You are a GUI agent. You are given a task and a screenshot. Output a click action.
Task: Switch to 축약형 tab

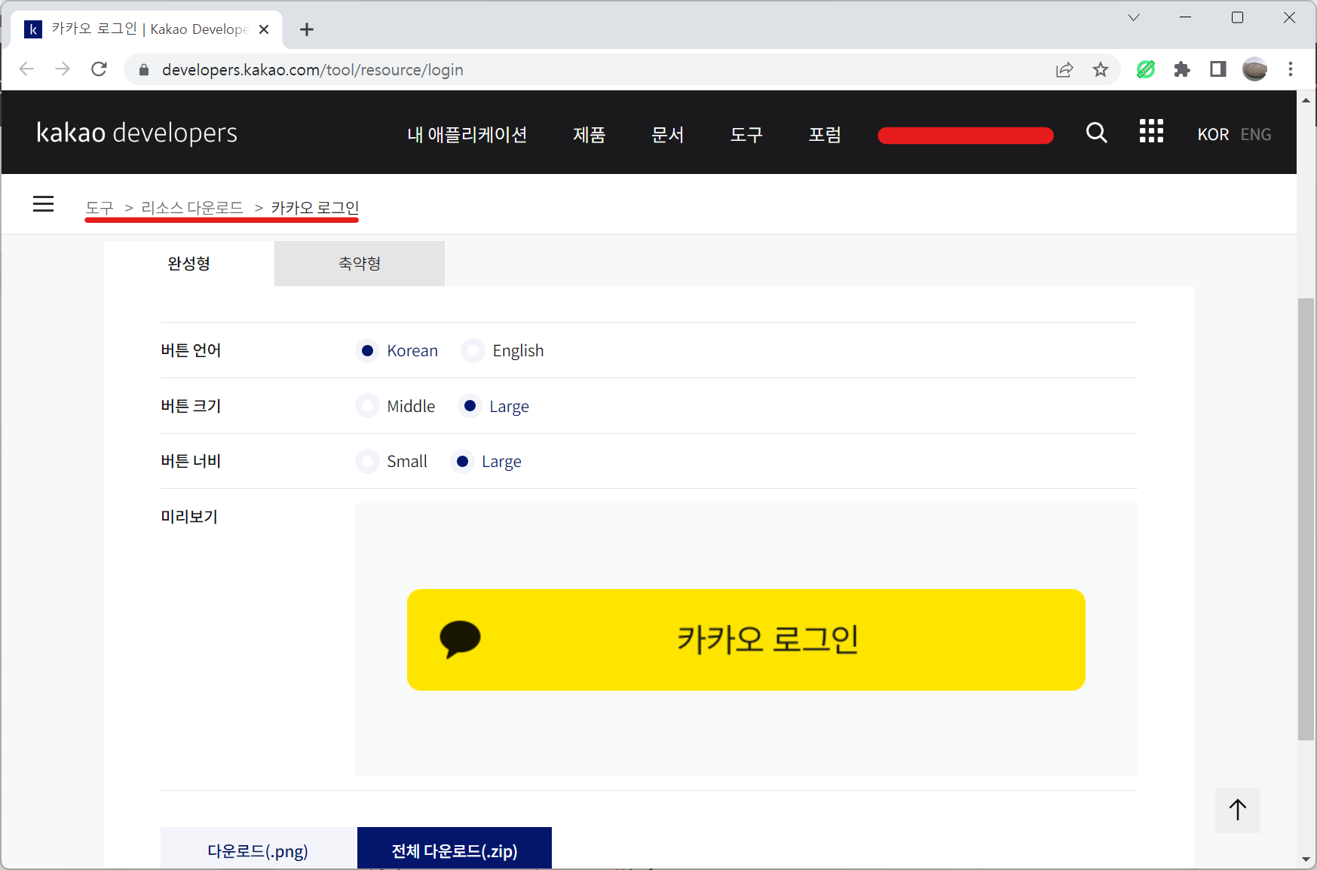tap(360, 264)
